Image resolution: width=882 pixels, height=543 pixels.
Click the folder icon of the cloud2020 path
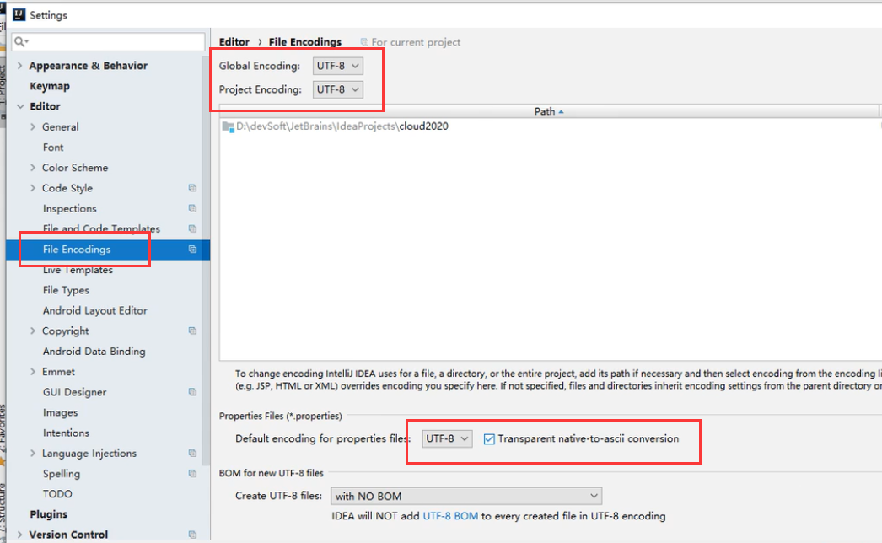point(228,126)
